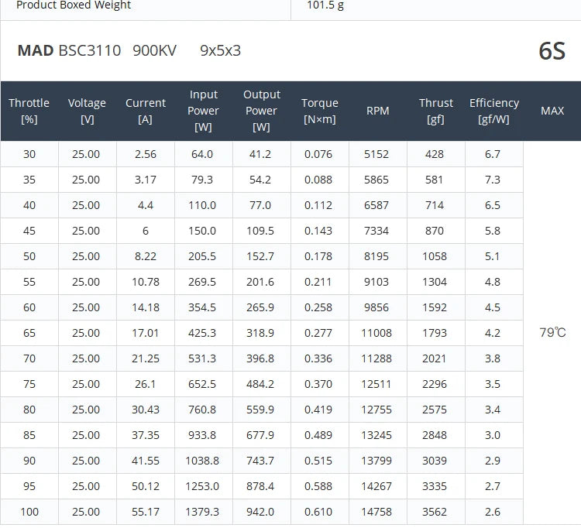Click the 1379.3 input power cell

(202, 512)
